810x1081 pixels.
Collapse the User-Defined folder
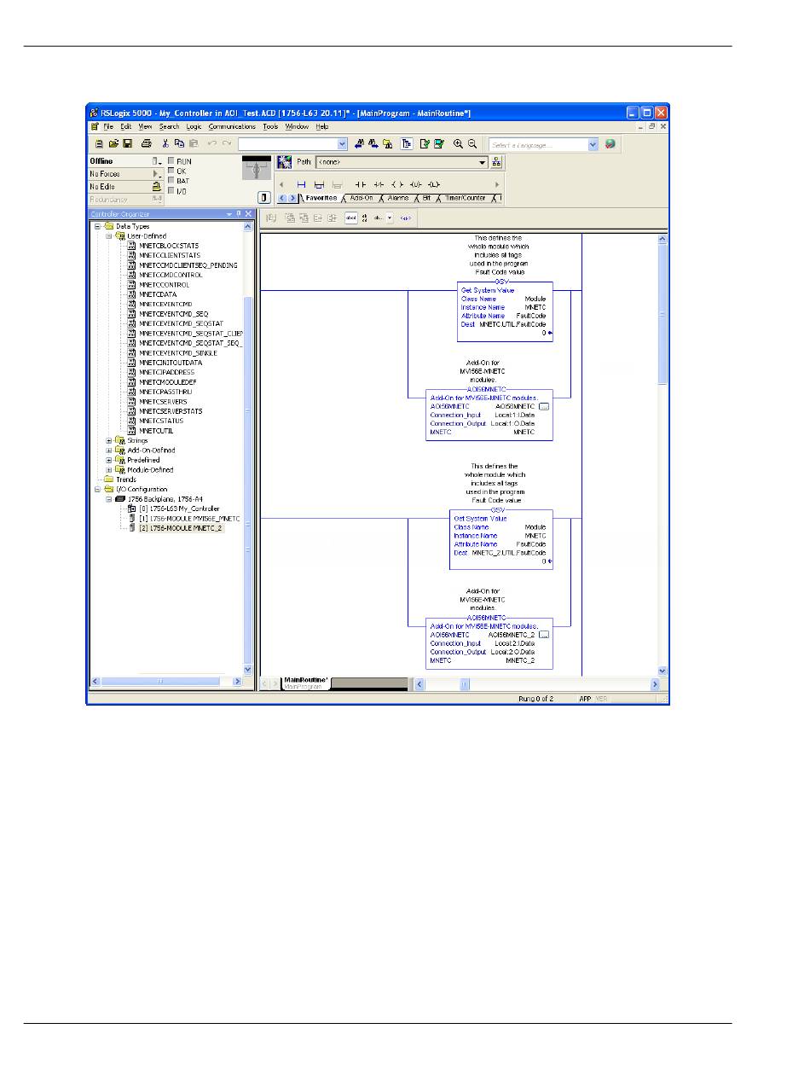[x=108, y=235]
